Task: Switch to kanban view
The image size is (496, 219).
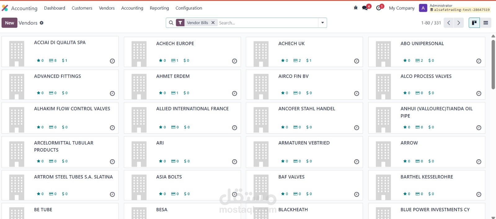Action: coord(474,23)
